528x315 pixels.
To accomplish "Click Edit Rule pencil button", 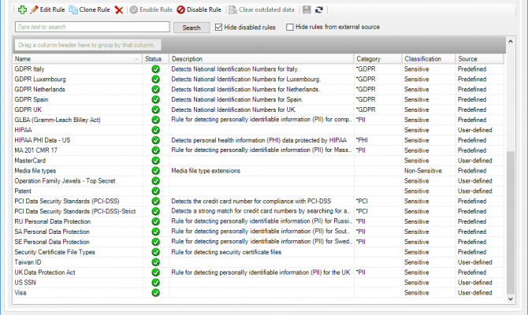I will [x=47, y=9].
